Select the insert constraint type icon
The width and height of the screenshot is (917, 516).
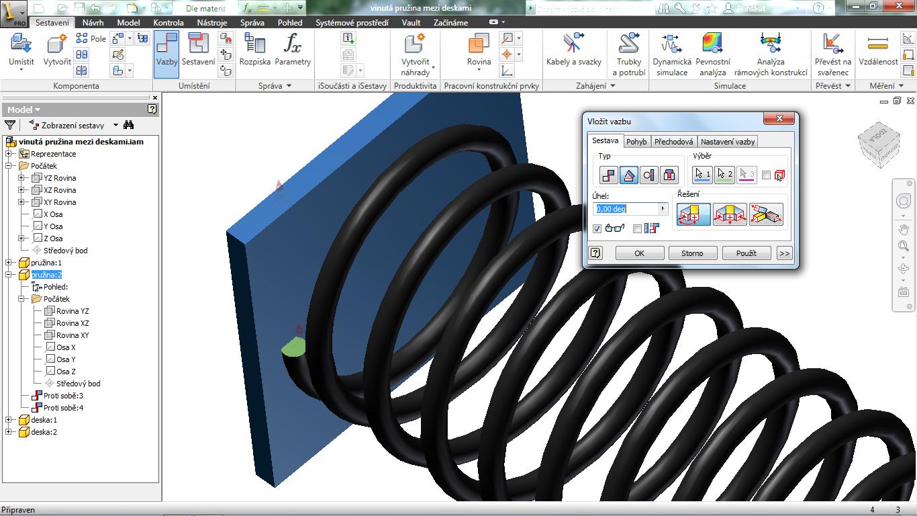tap(669, 175)
